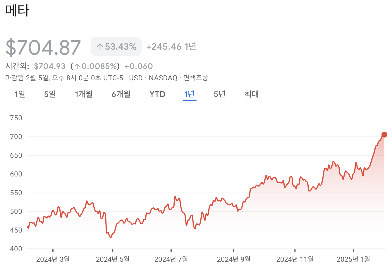
Task: Select the 5일 time range
Action: click(49, 94)
